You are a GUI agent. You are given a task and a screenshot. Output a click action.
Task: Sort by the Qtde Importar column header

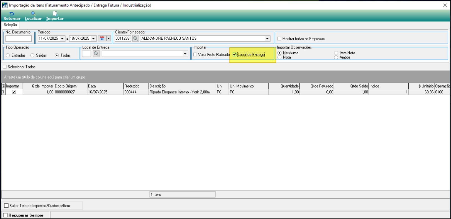(x=39, y=86)
